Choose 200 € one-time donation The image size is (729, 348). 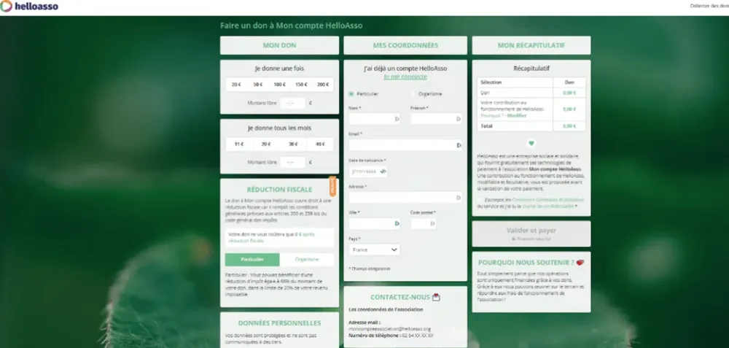(323, 85)
